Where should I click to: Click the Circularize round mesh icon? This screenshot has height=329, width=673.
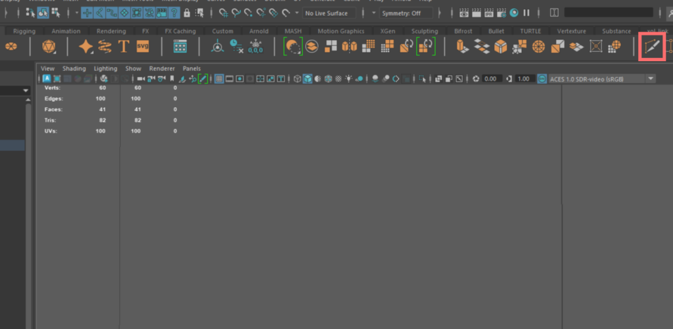pos(538,47)
